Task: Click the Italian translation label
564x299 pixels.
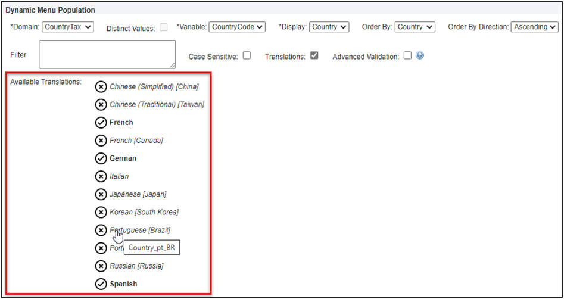Action: click(119, 176)
